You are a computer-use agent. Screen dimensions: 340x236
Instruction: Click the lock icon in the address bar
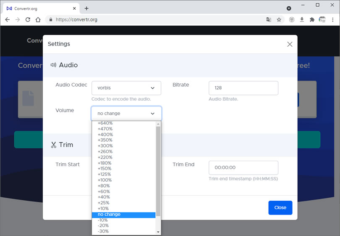51,19
